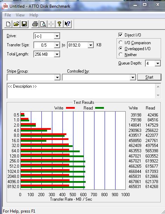Select the I/O Comparison radio option
The height and width of the screenshot is (214, 165).
pos(120,42)
